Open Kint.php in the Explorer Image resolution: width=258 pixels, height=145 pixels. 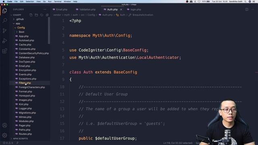23,104
